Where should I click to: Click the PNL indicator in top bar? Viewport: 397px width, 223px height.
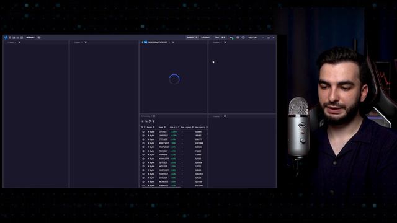220,37
